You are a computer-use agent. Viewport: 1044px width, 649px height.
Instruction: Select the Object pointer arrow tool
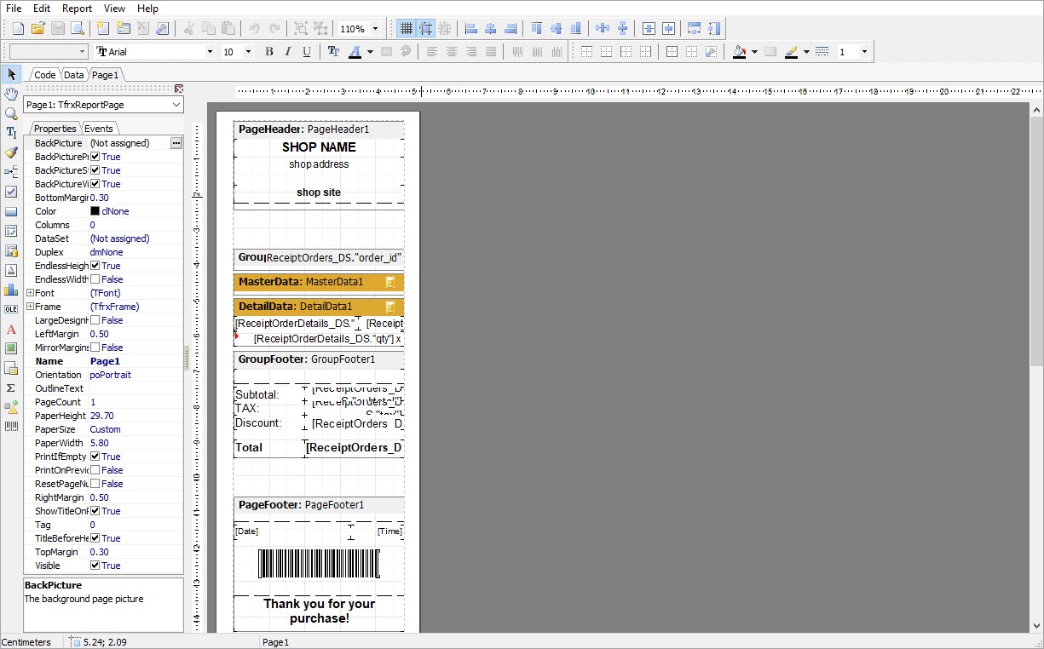[x=11, y=74]
